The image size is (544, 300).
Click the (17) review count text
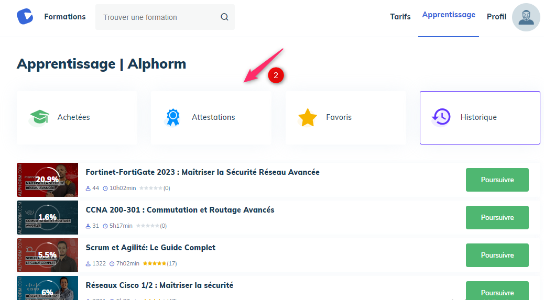pyautogui.click(x=172, y=264)
